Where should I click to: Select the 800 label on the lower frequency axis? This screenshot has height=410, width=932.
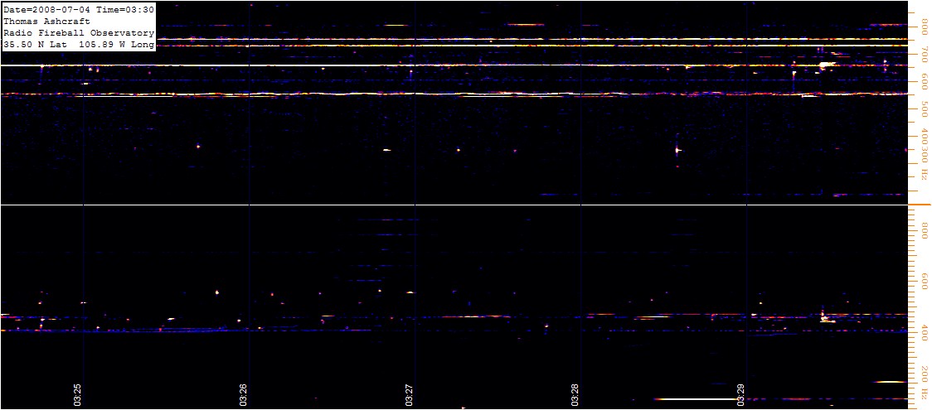[925, 229]
